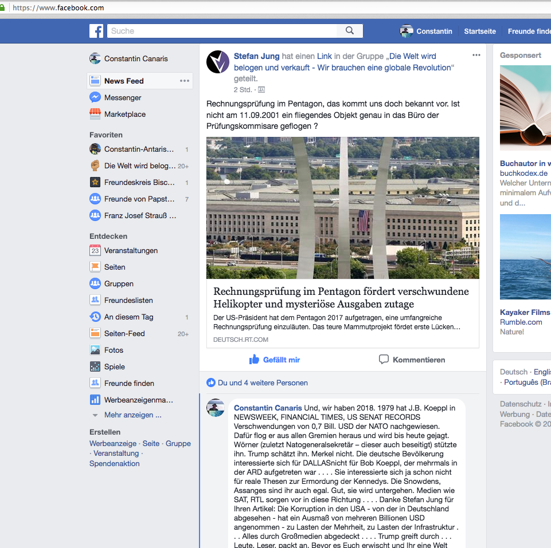This screenshot has width=551, height=548.
Task: Click Spendenaktion link under Erstellen
Action: point(114,463)
